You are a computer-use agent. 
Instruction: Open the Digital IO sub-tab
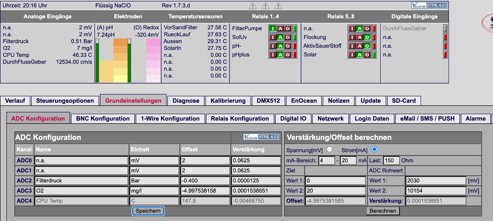tap(293, 119)
